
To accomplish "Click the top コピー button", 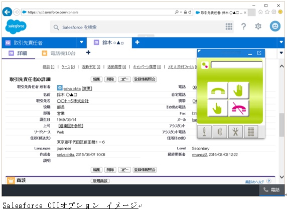I will 124,79.
